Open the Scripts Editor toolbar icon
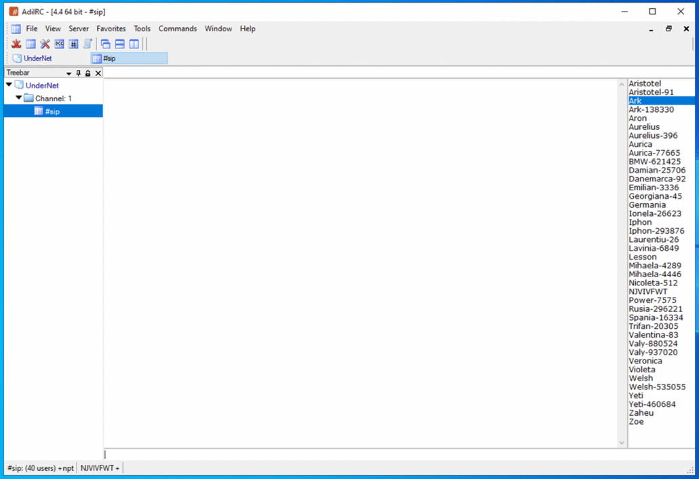 click(x=87, y=43)
